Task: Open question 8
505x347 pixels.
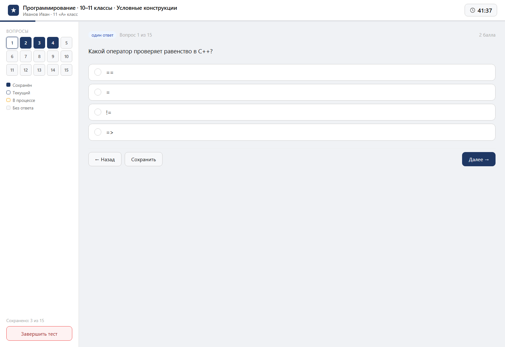Action: [39, 56]
